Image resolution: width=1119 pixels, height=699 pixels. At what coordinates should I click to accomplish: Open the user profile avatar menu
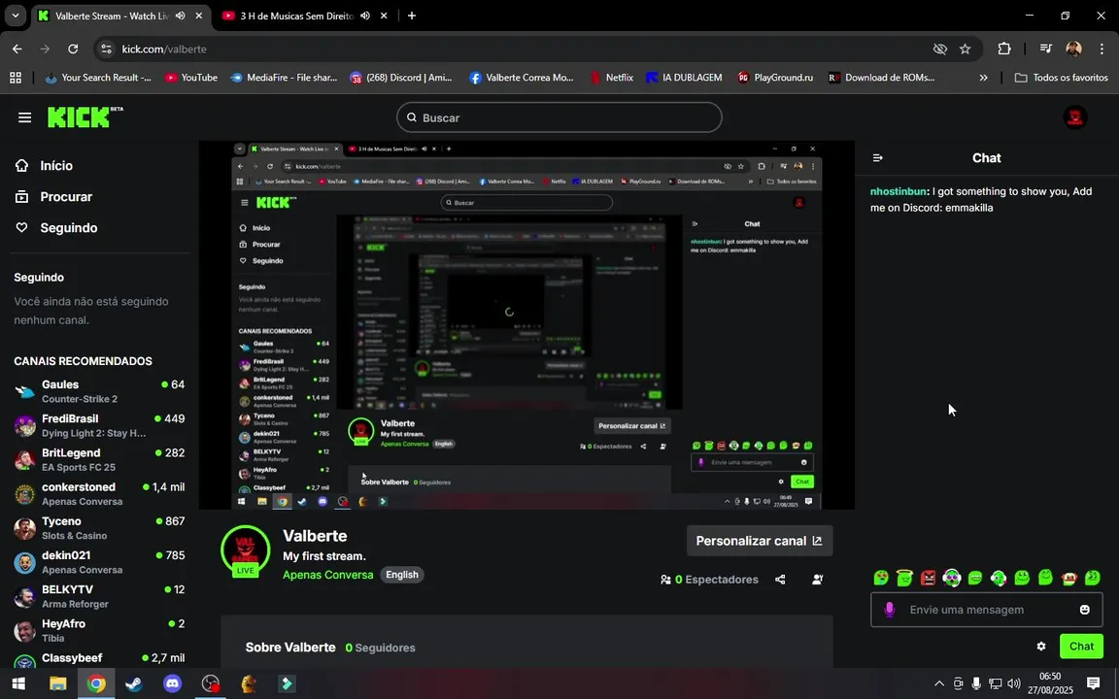pos(1074,116)
